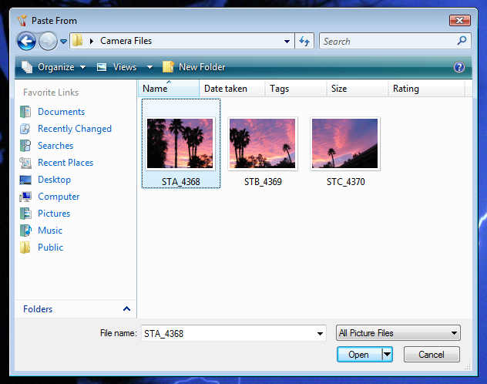This screenshot has height=384, width=487.
Task: Open the Recently Changed link
Action: (x=75, y=129)
